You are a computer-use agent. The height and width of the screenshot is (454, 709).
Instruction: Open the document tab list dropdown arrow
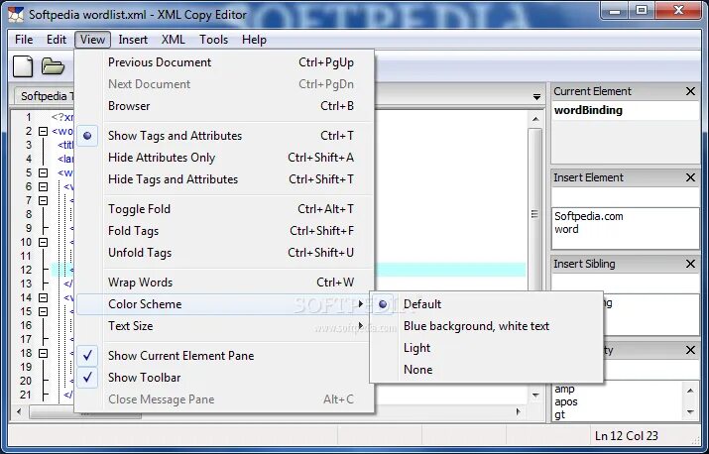pos(536,97)
